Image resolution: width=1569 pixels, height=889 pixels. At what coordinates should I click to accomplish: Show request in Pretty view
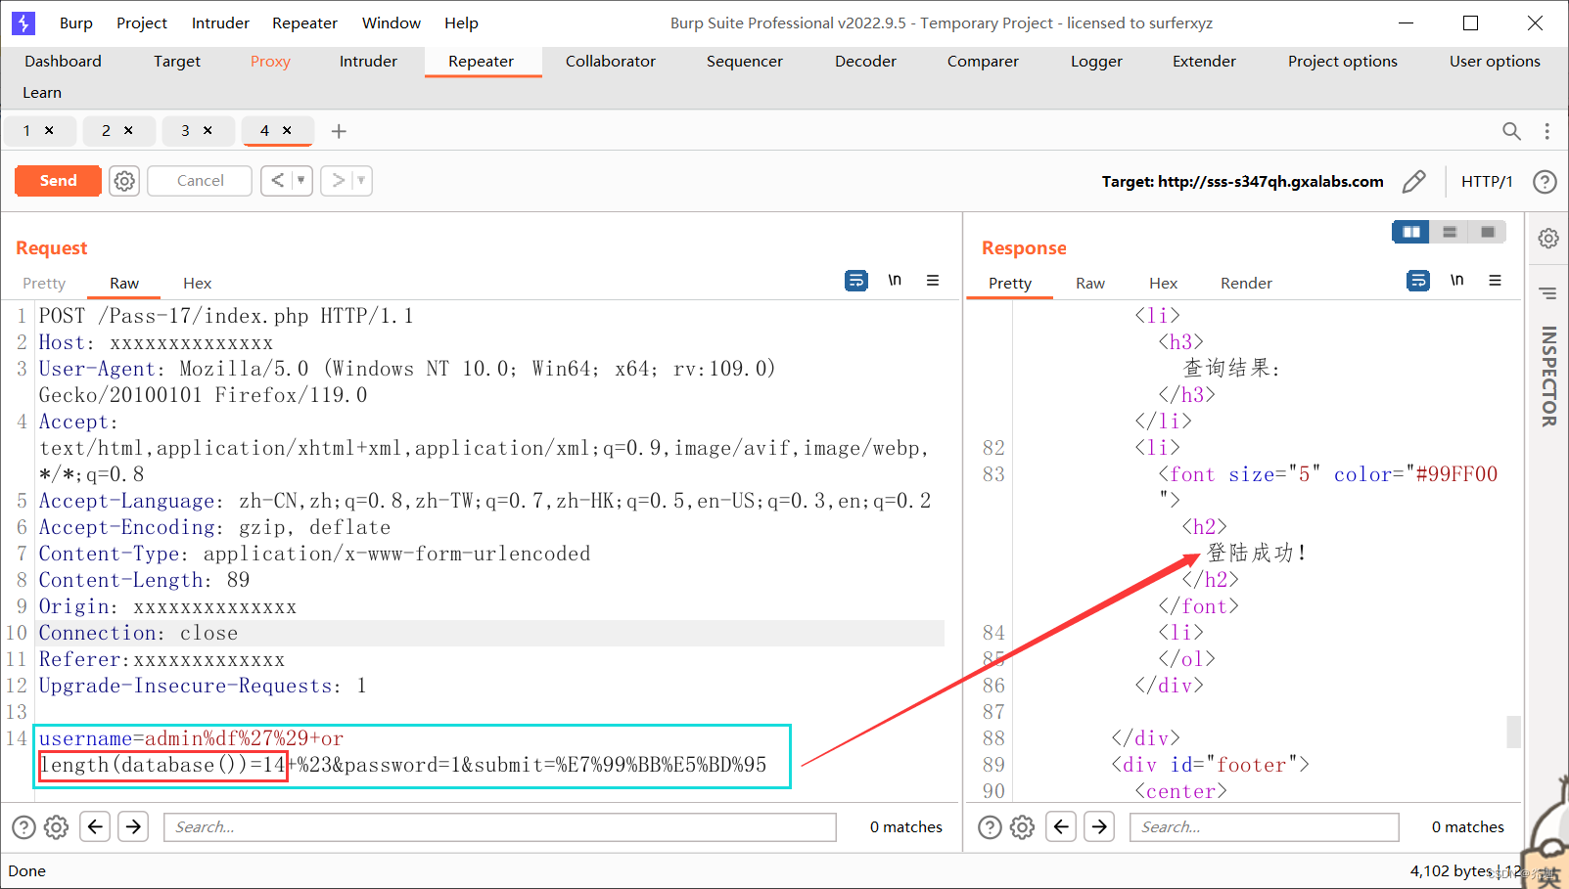click(x=44, y=283)
